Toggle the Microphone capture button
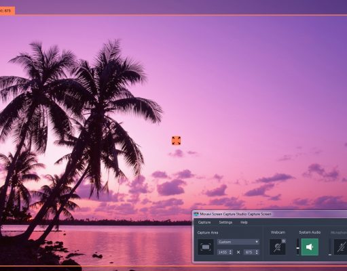The height and width of the screenshot is (271, 347). point(341,247)
